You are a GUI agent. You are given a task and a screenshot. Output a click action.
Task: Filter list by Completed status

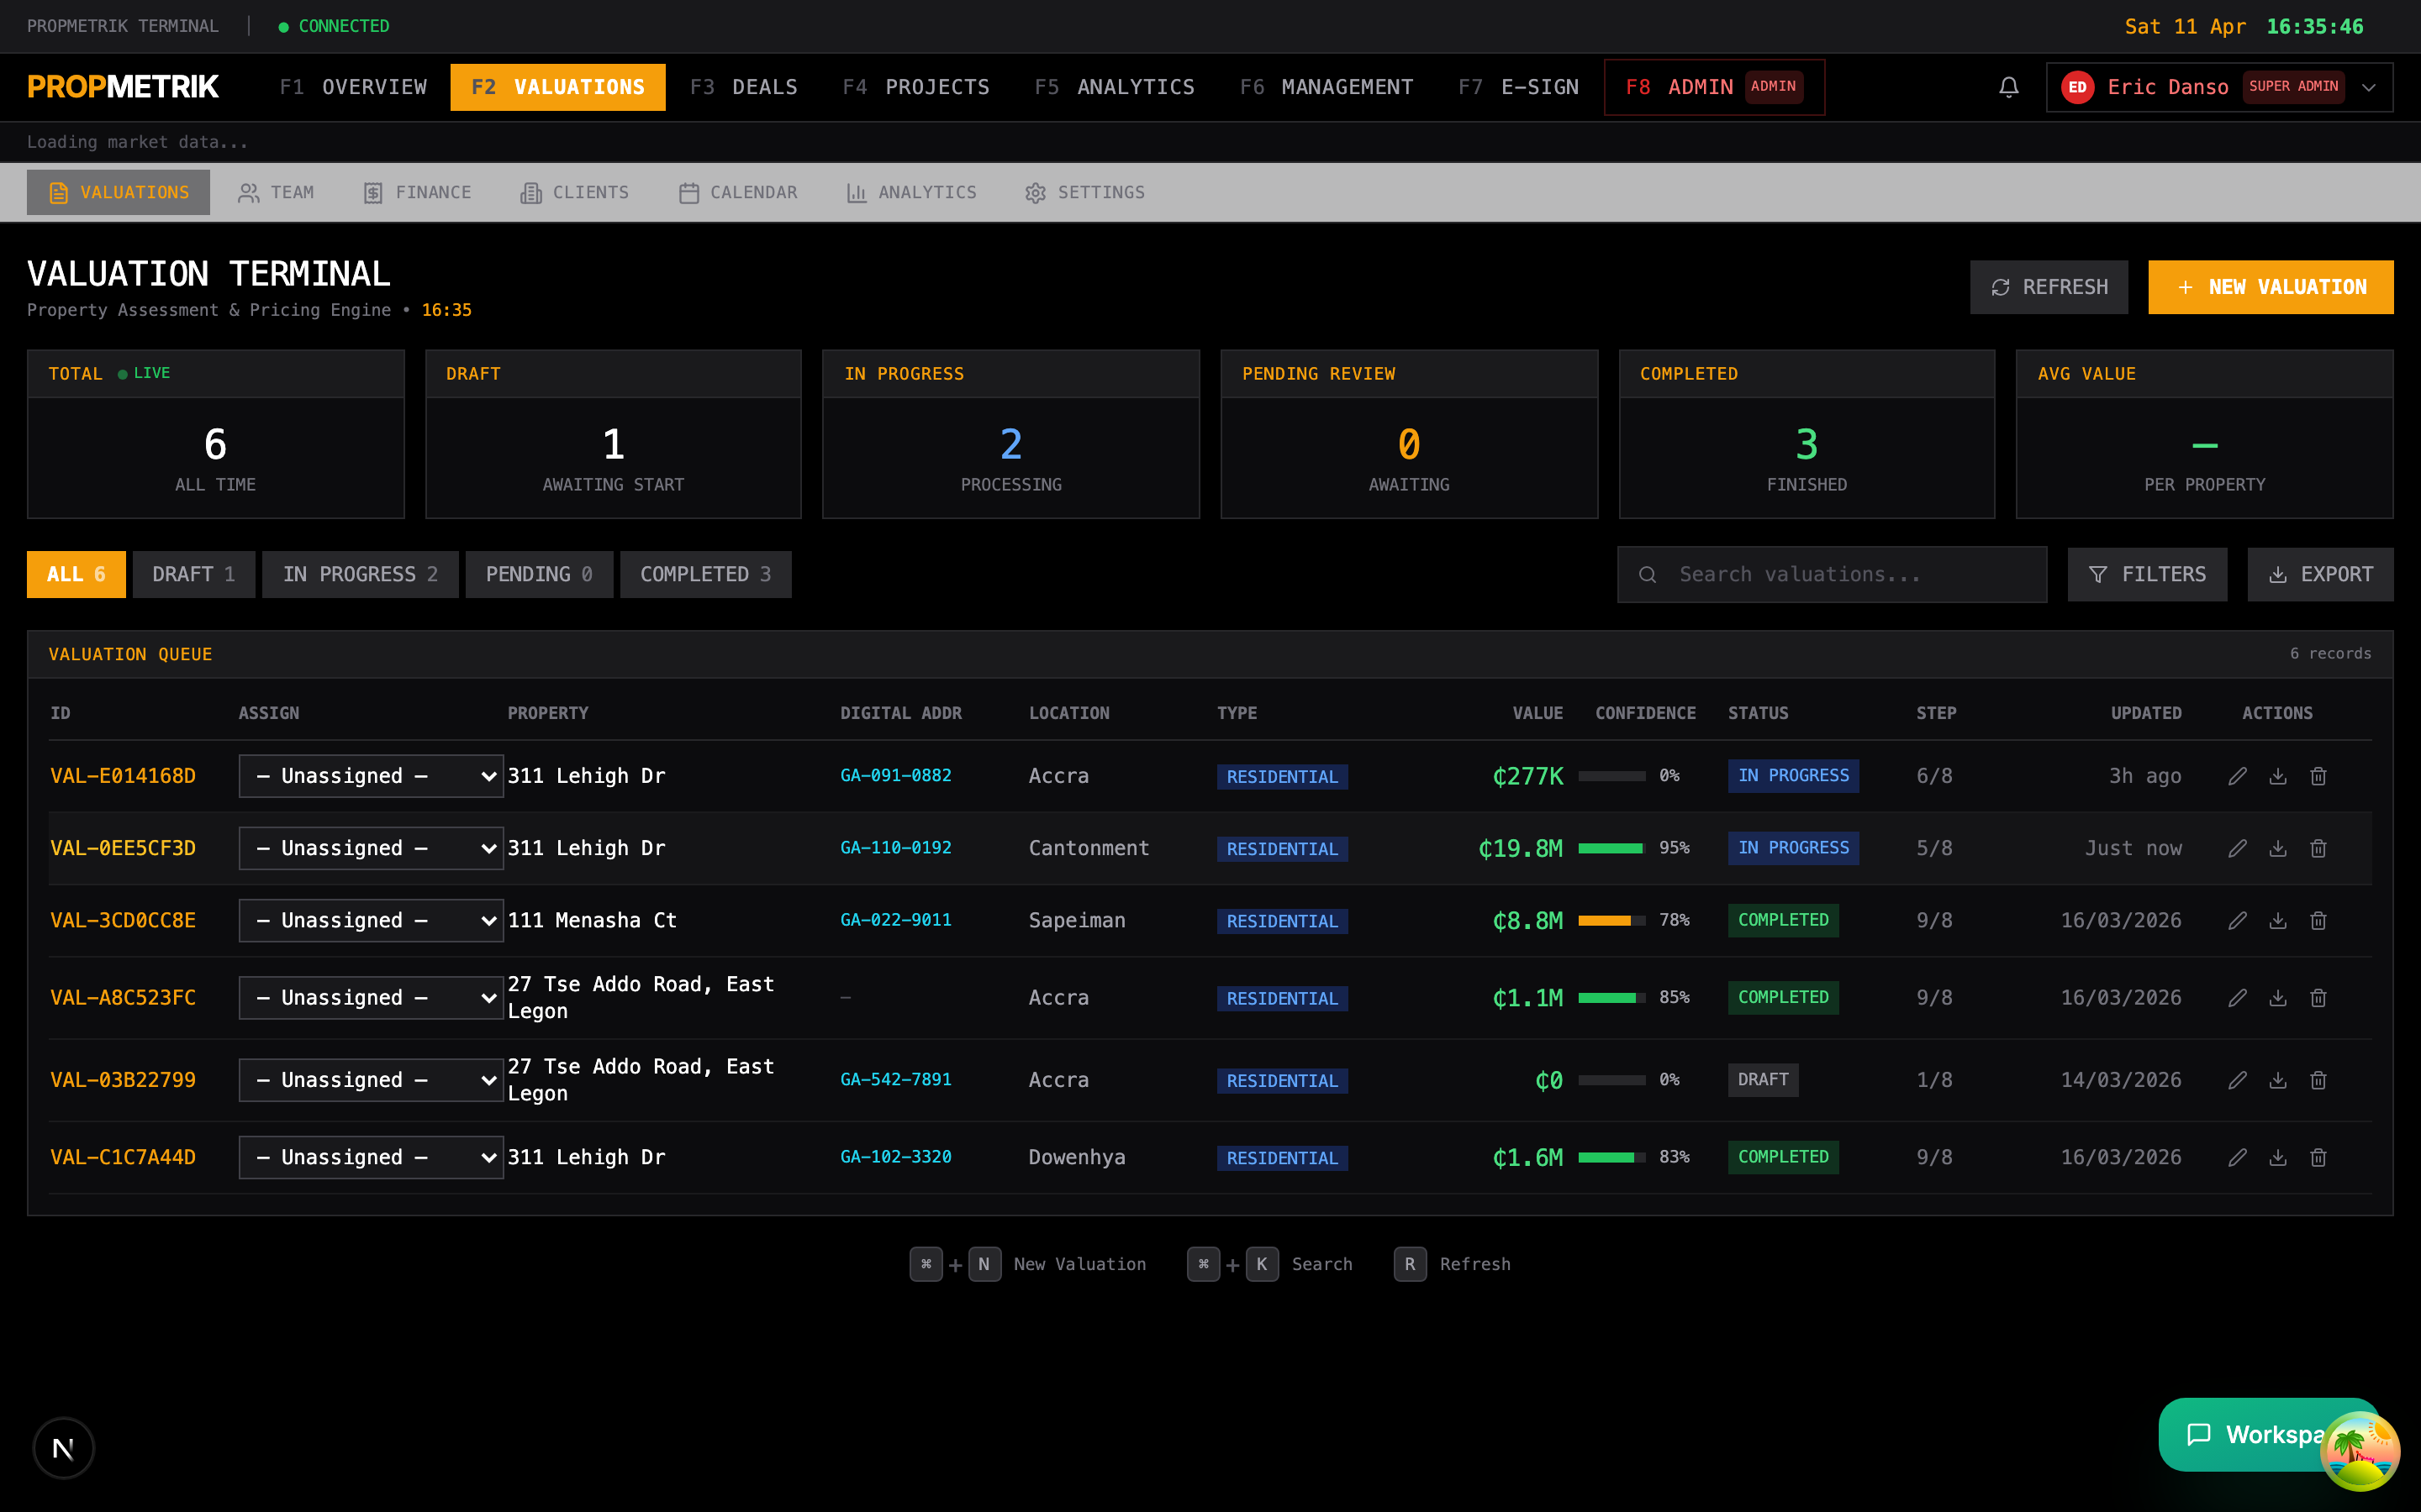pyautogui.click(x=705, y=574)
